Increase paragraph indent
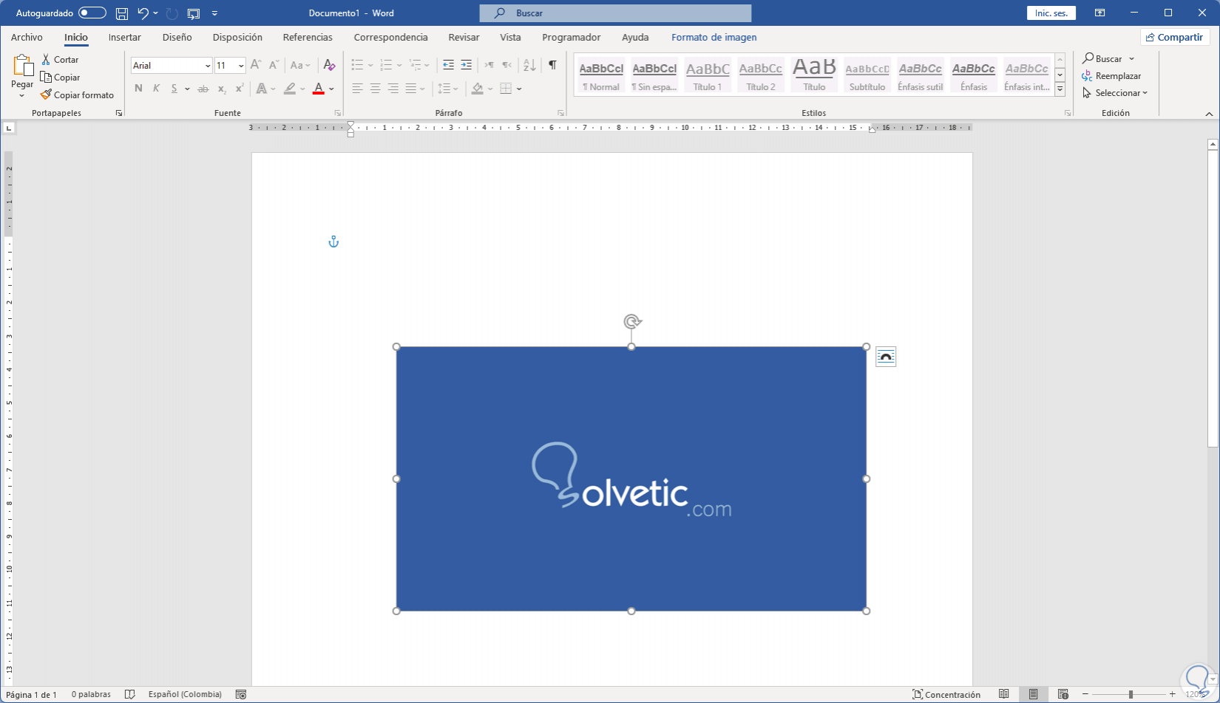This screenshot has height=703, width=1220. click(466, 65)
